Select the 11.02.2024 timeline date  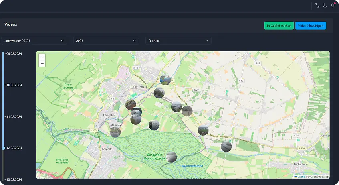(x=14, y=116)
